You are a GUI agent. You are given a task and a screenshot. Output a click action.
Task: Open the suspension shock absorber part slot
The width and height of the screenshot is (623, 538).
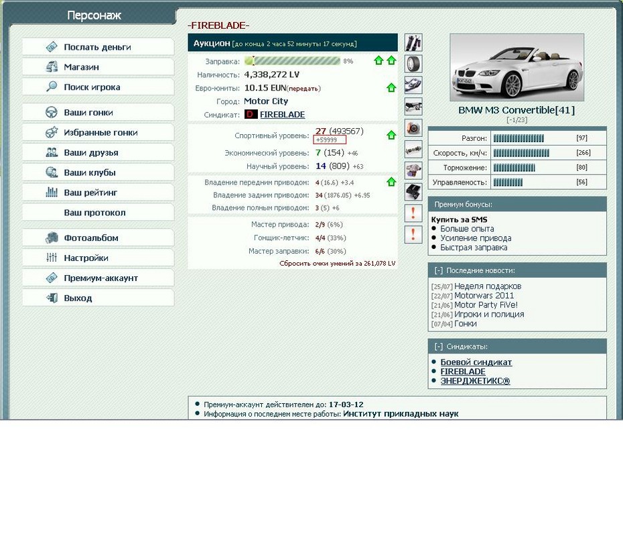click(413, 42)
